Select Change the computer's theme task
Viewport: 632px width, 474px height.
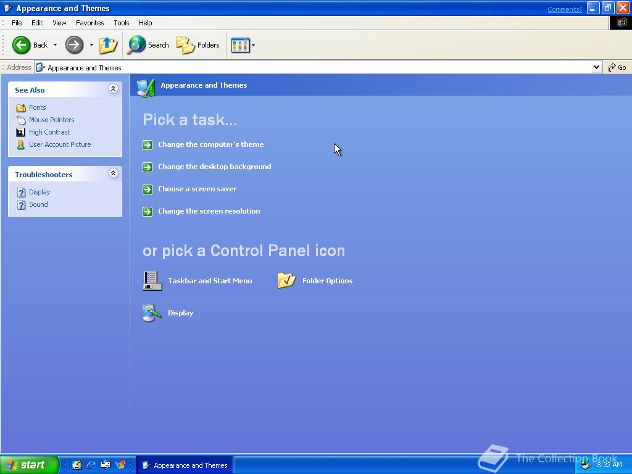[211, 144]
